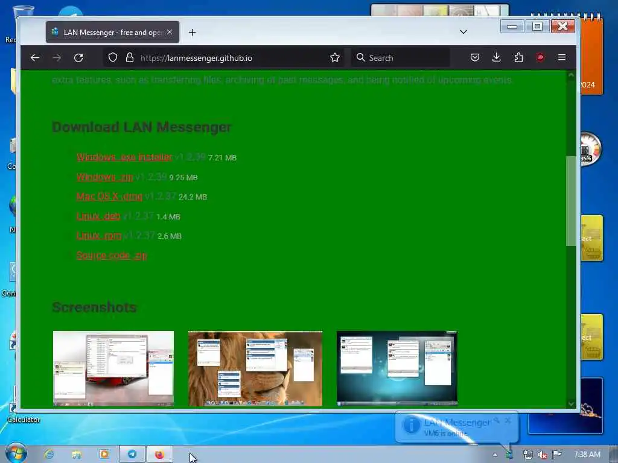
Task: Switch to Firefox on the taskbar
Action: [x=159, y=455]
